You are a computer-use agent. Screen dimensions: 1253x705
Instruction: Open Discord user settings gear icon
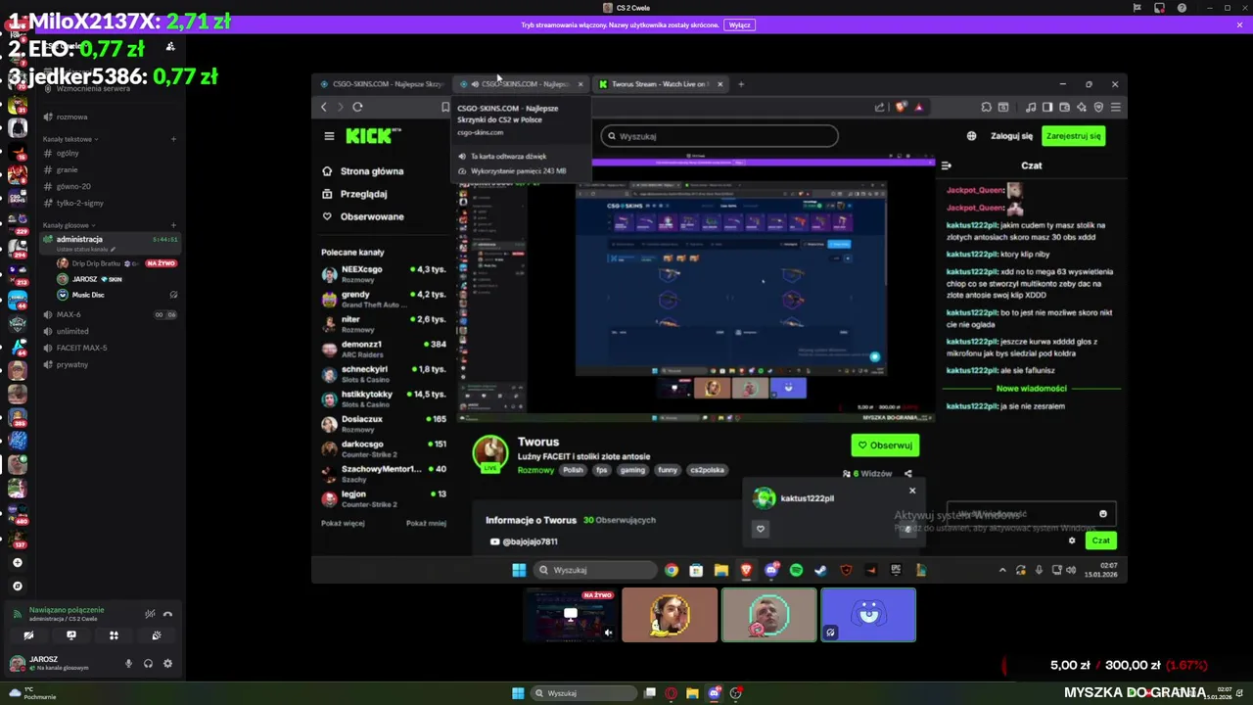[x=167, y=664]
